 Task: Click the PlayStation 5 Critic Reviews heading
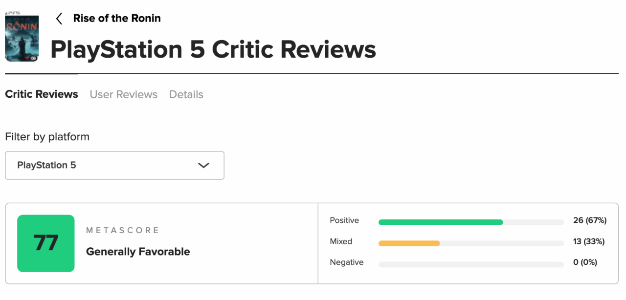coord(213,50)
